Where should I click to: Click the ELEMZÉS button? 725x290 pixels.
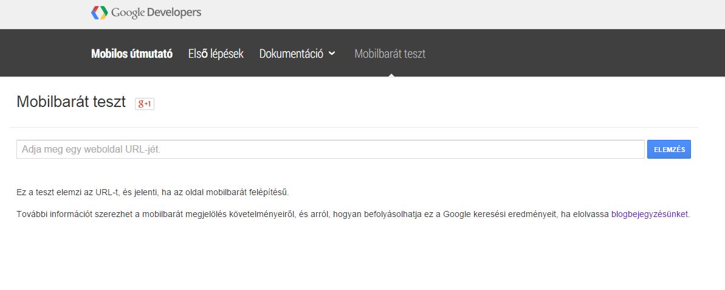(x=669, y=150)
